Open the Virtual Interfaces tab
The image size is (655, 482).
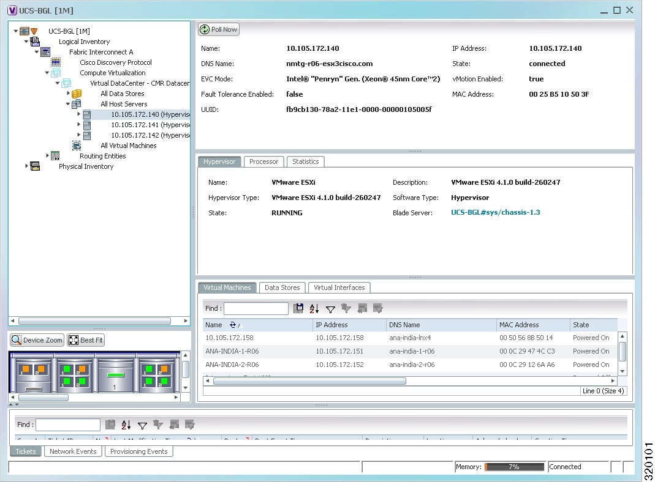tap(339, 287)
